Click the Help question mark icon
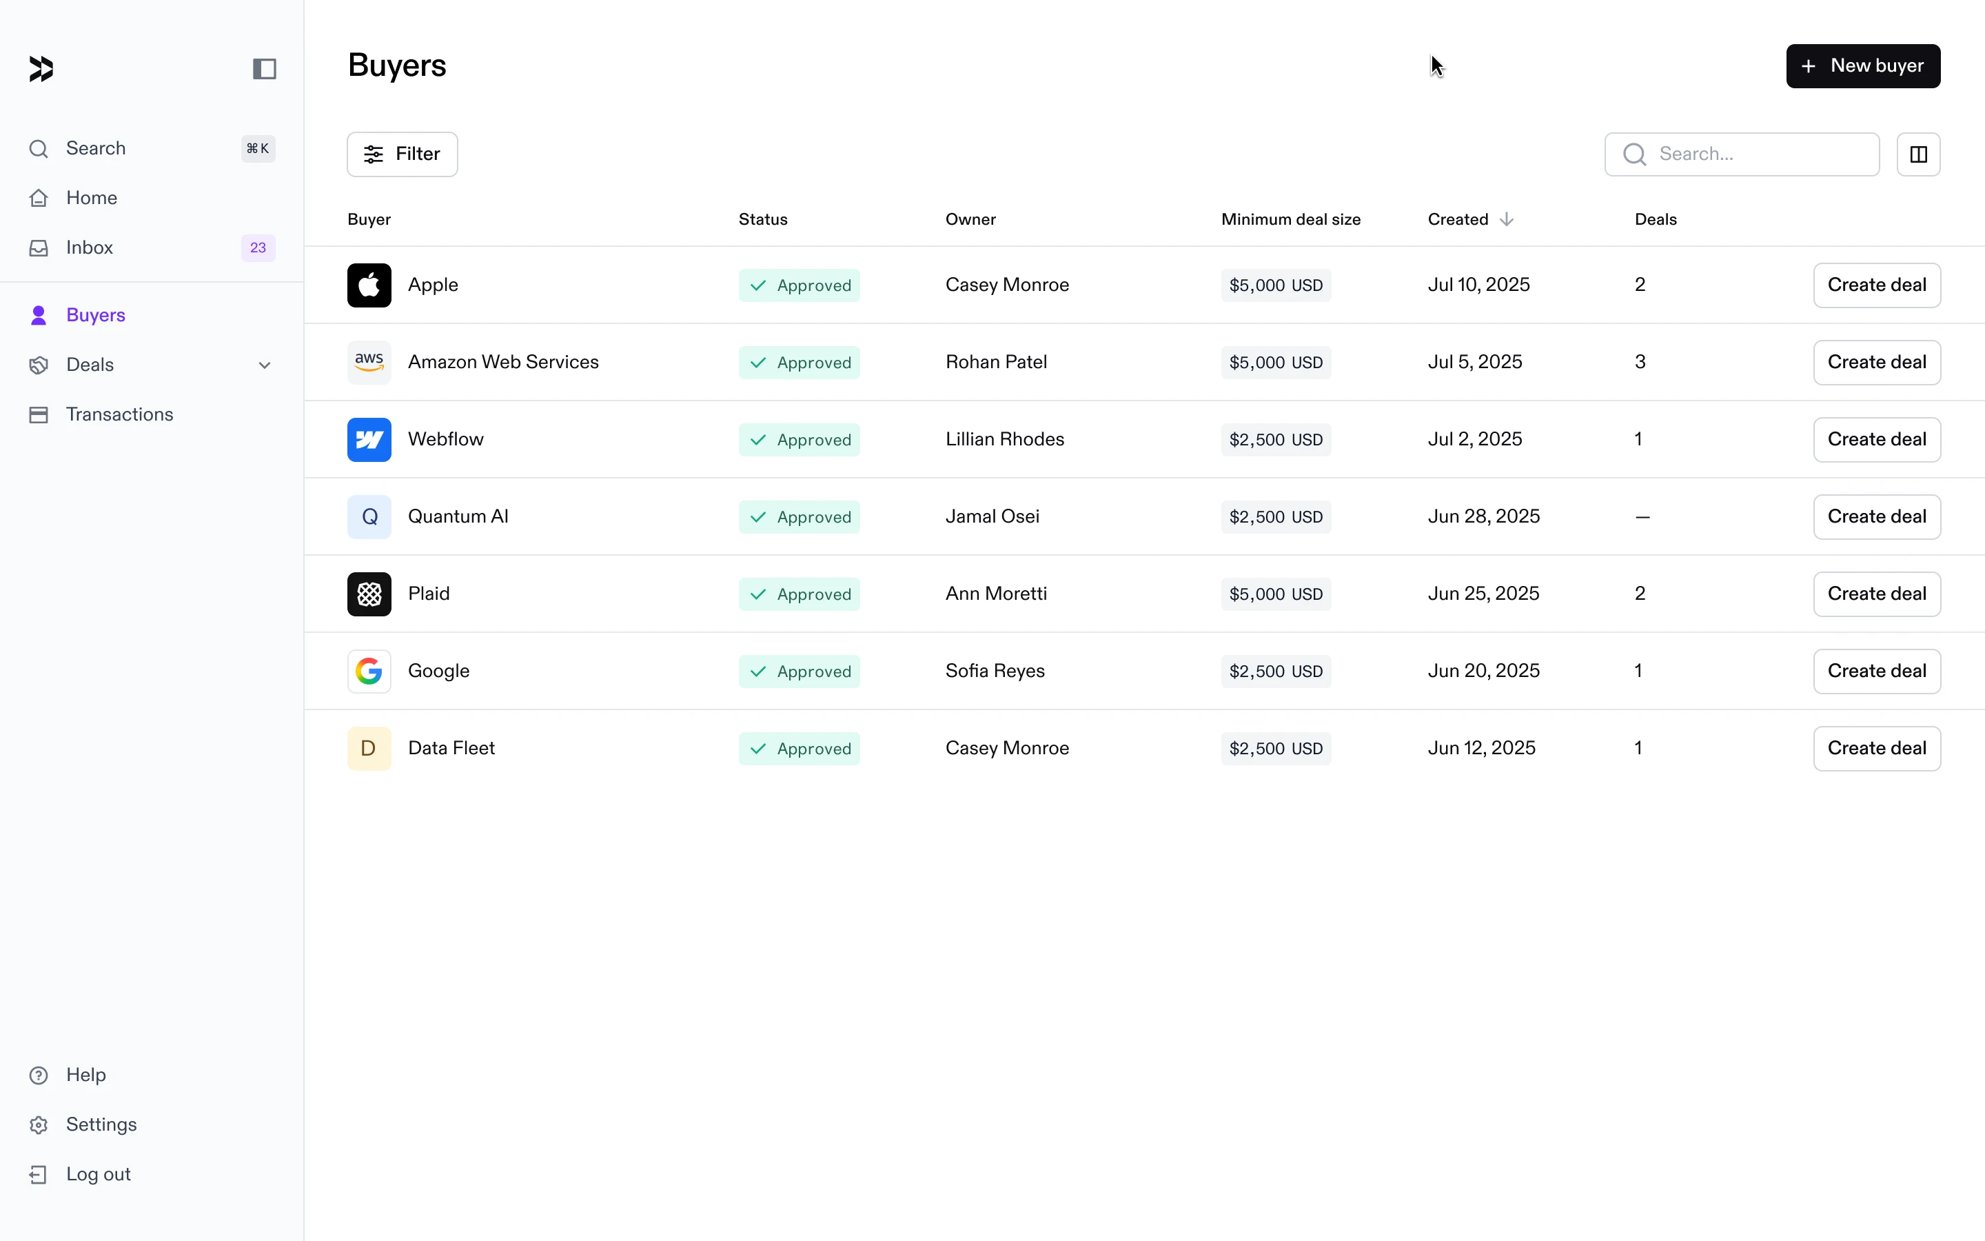This screenshot has width=1985, height=1241. (39, 1076)
